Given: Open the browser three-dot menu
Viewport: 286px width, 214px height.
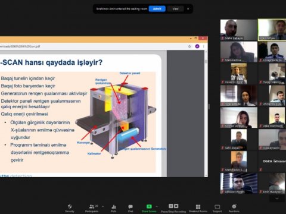Looking at the screenshot, I should point(204,46).
